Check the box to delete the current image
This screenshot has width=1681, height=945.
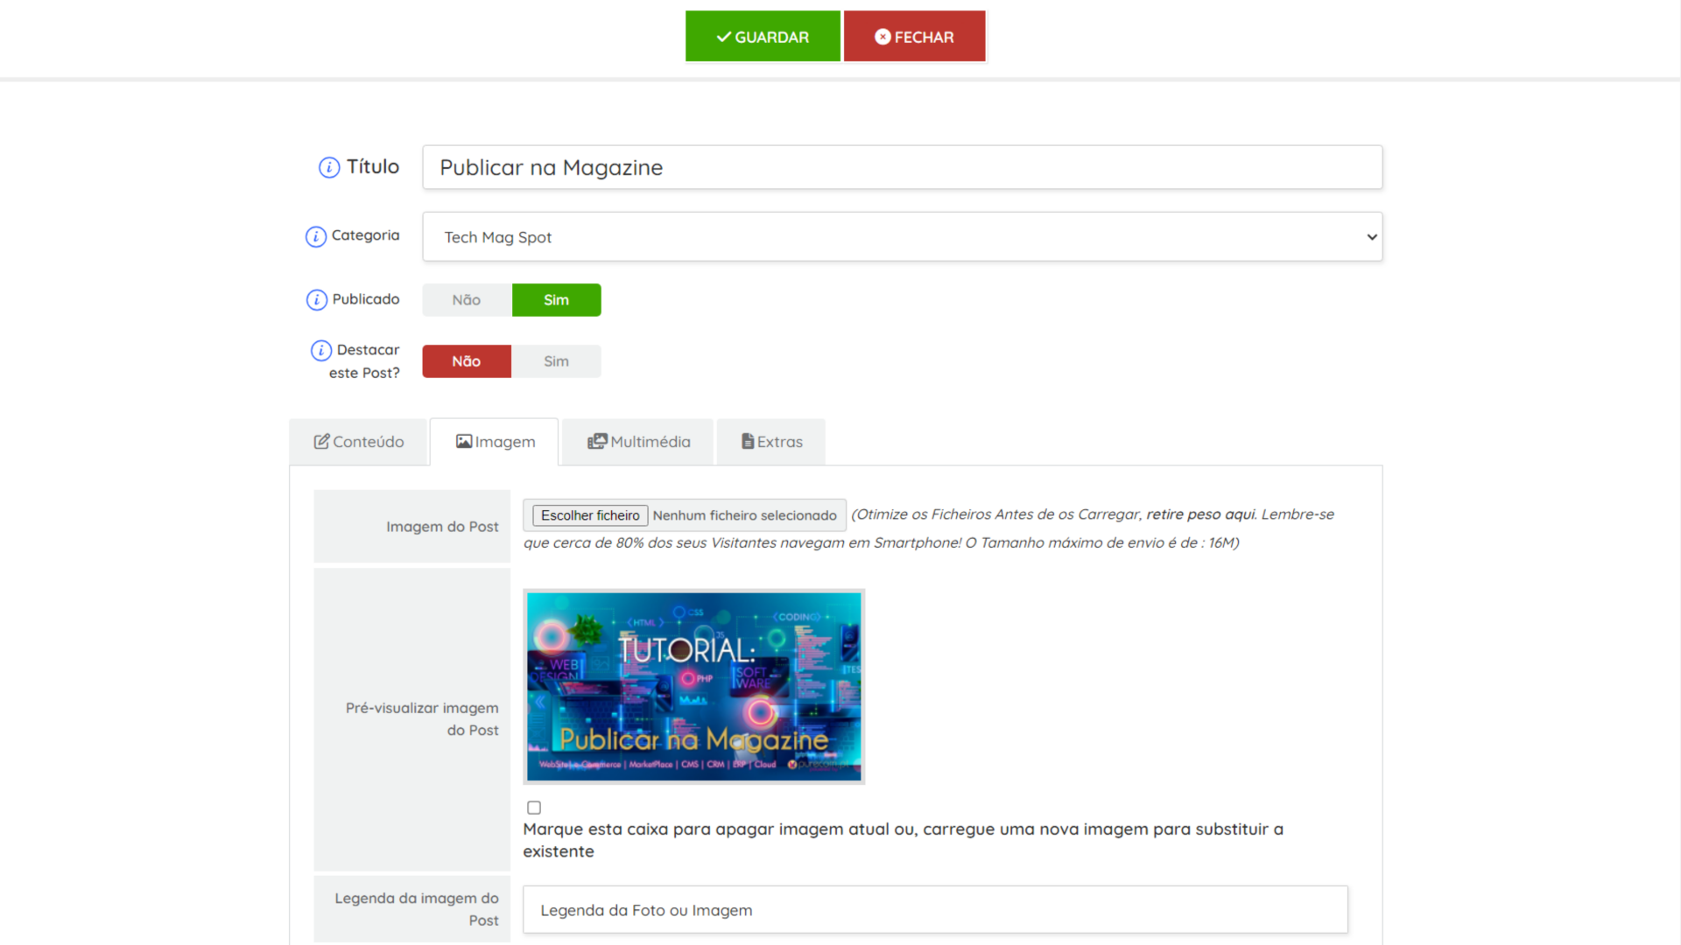click(x=534, y=808)
